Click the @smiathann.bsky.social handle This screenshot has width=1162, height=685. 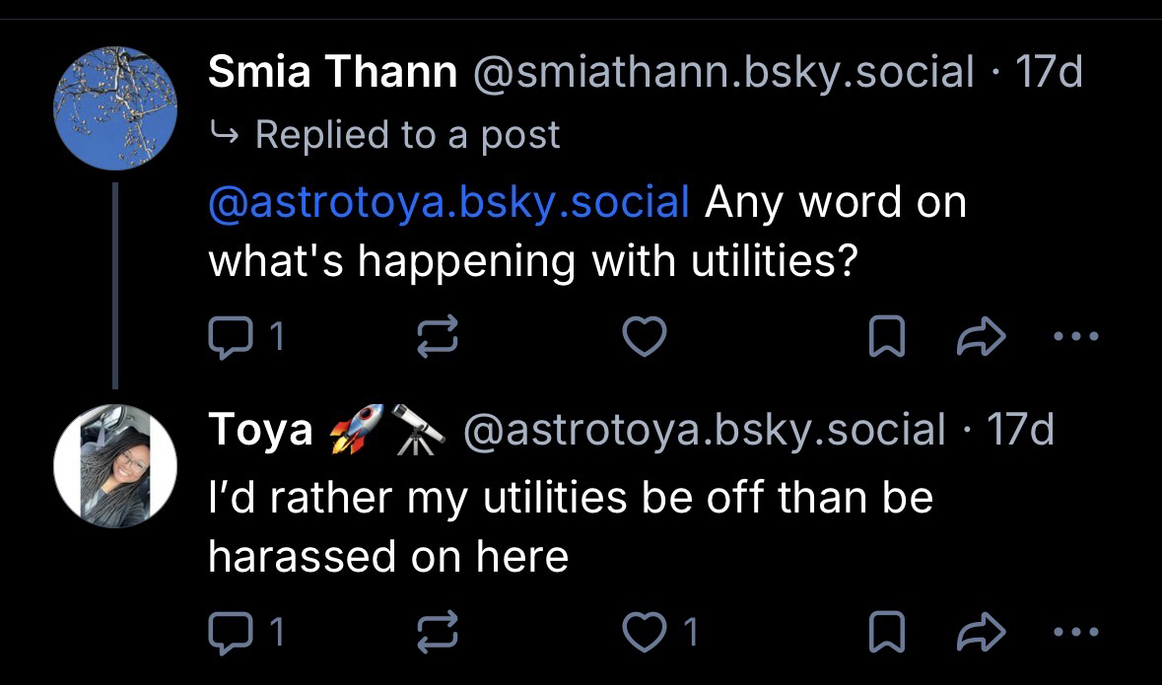(x=724, y=72)
